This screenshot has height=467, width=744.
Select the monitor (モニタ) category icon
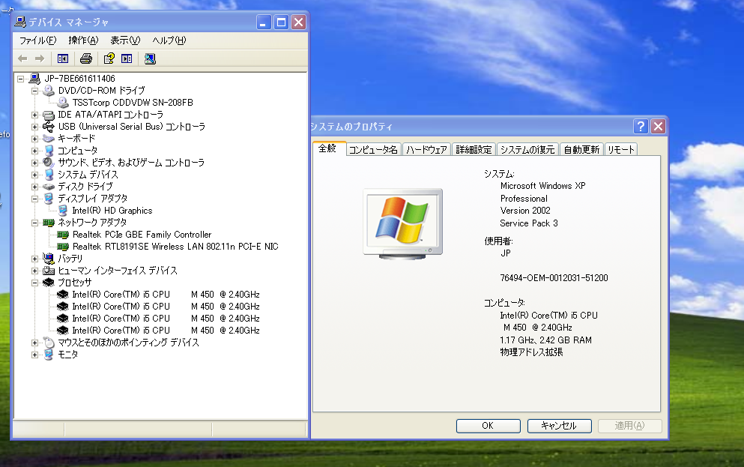49,354
